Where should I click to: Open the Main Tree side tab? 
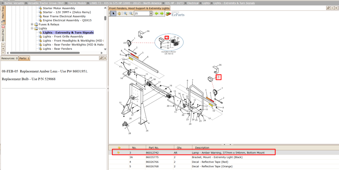click(x=3, y=15)
